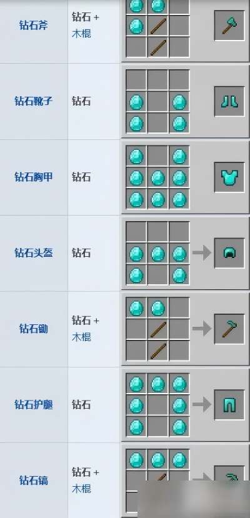Click center diamond in chestplate recipe grid
The height and width of the screenshot is (518, 250).
(x=158, y=178)
